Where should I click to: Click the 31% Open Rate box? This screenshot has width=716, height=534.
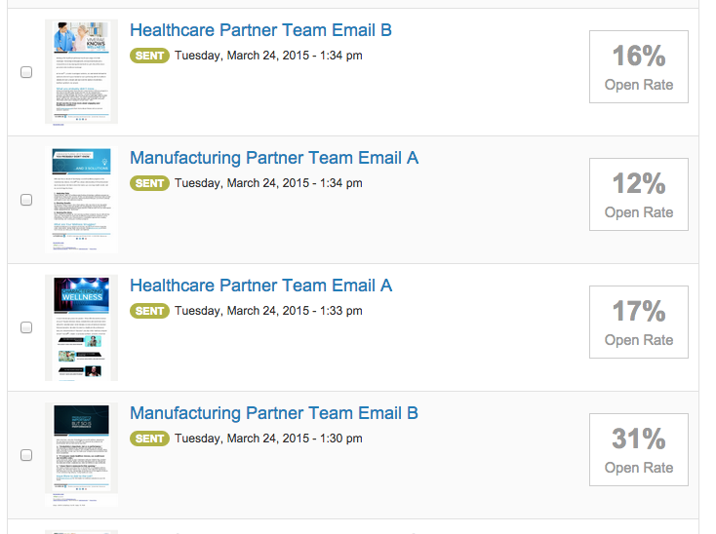[x=638, y=449]
